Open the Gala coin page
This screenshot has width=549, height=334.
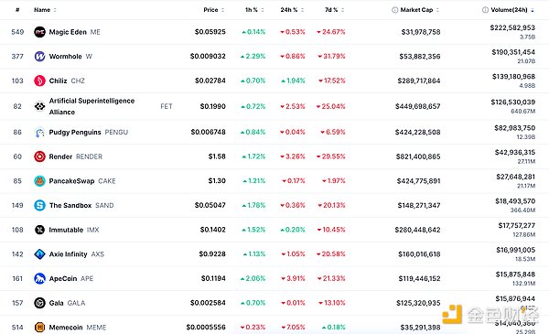pos(56,303)
